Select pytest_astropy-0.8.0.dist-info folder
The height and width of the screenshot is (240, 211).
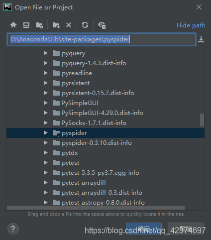click(103, 203)
